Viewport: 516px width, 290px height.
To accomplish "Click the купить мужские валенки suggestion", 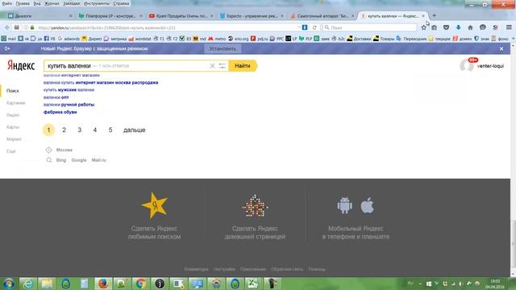I will click(x=69, y=89).
